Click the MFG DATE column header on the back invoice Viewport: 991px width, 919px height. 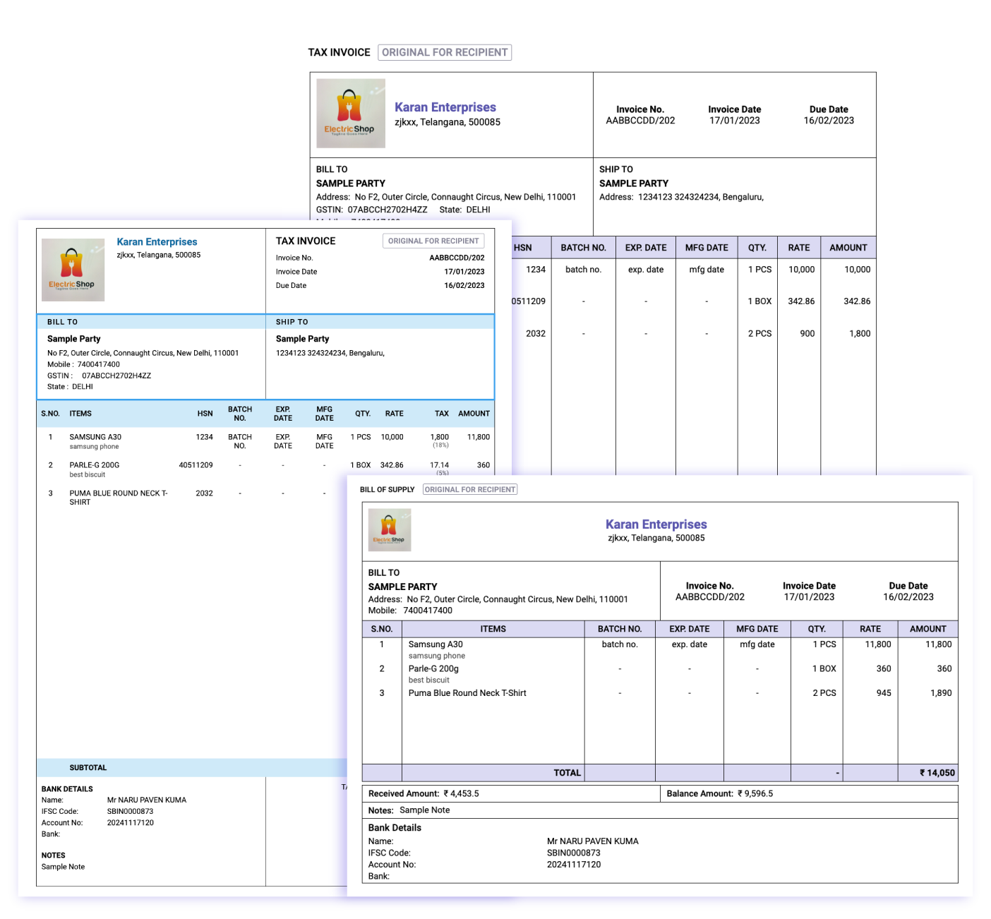coord(707,248)
